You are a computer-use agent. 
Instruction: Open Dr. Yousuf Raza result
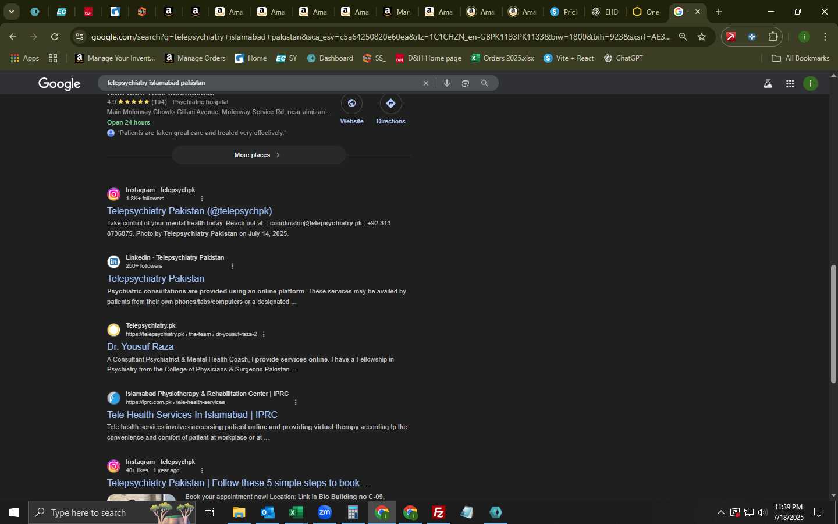[x=140, y=346]
